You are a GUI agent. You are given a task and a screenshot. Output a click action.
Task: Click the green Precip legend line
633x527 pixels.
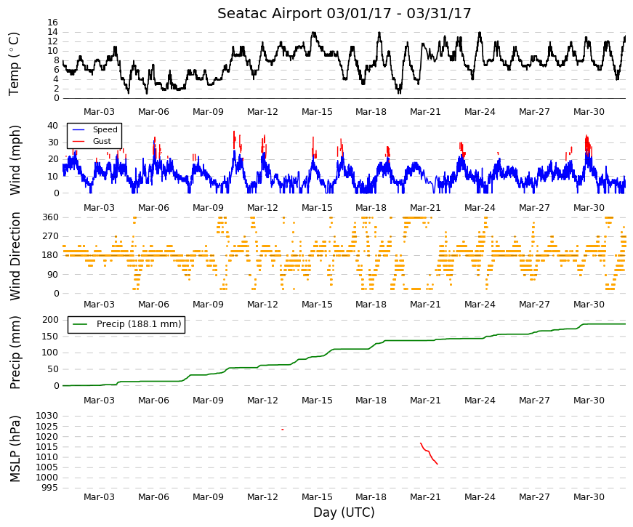81,324
